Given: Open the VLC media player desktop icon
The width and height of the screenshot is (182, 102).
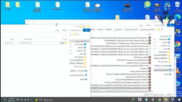Looking at the screenshot, I should (x=178, y=72).
